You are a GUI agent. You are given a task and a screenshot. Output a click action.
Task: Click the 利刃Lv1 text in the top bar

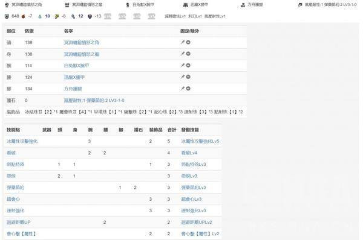(x=195, y=16)
